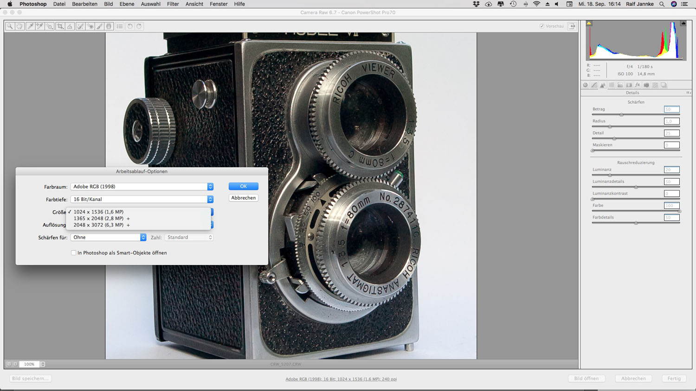
Task: Open the Fenster menu
Action: [x=219, y=4]
